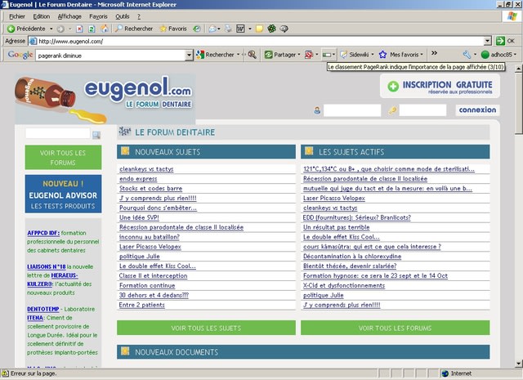Open the address bar dropdown arrow
523x380 pixels.
pos(488,41)
